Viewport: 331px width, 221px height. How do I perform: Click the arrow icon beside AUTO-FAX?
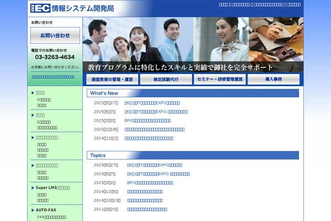(x=33, y=210)
